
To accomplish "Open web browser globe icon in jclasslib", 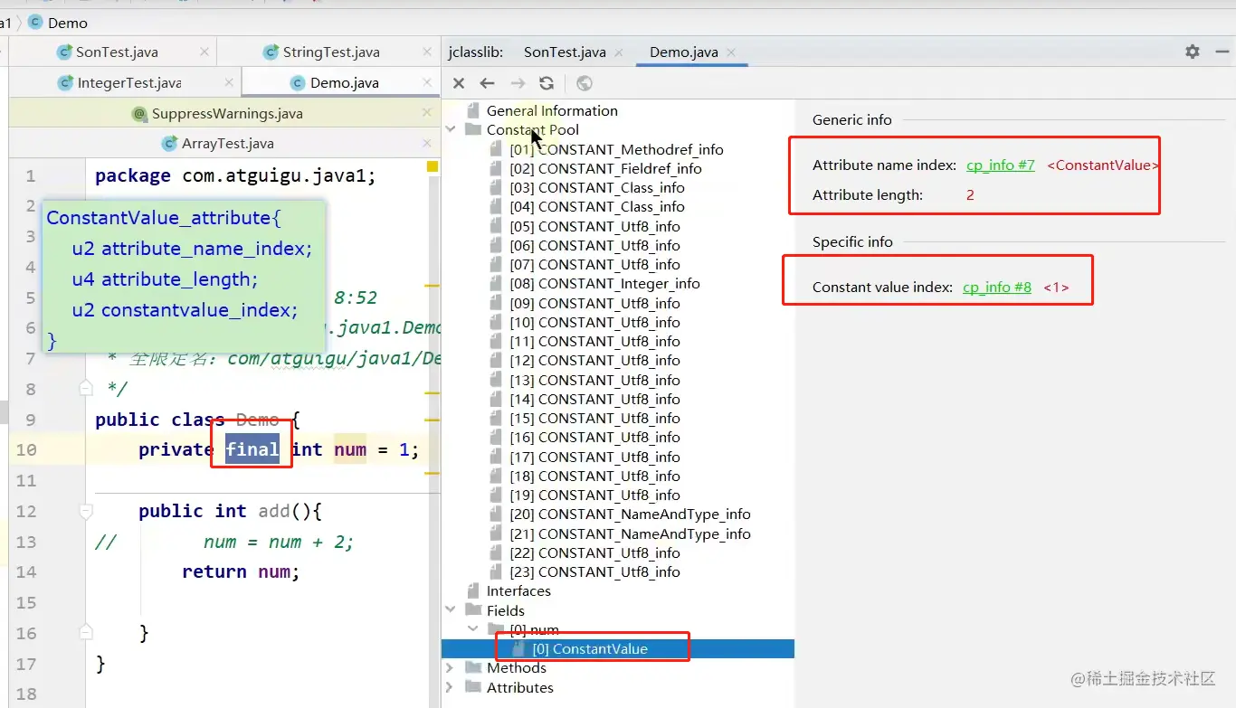I will pos(585,83).
